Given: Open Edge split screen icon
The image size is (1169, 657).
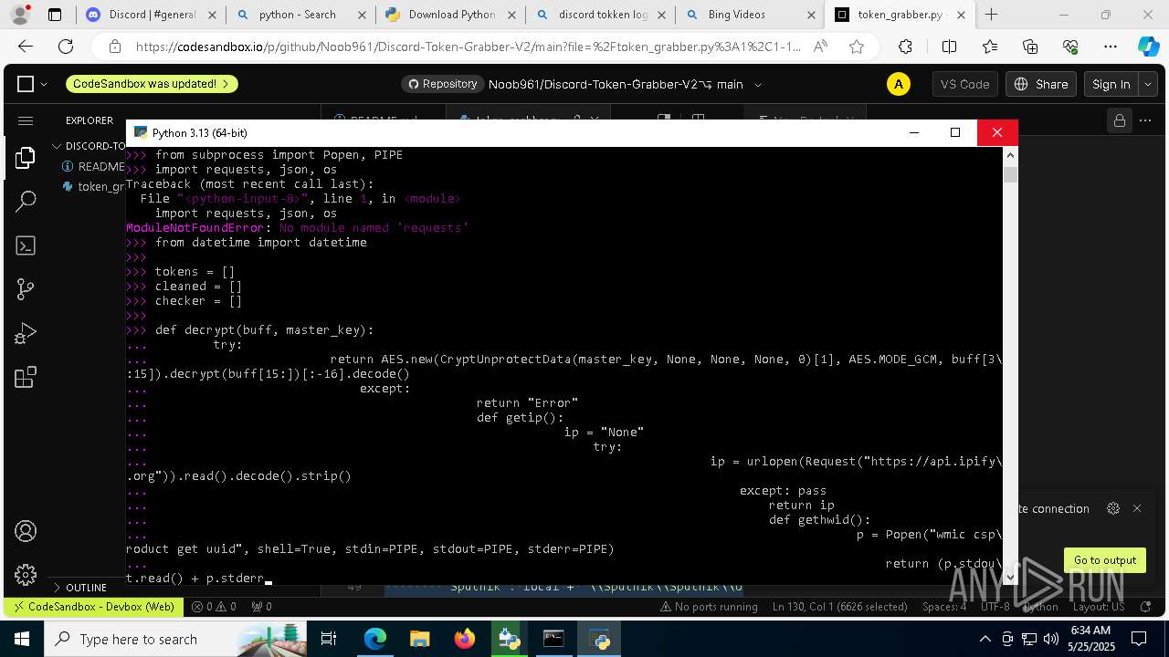Looking at the screenshot, I should coord(949,47).
